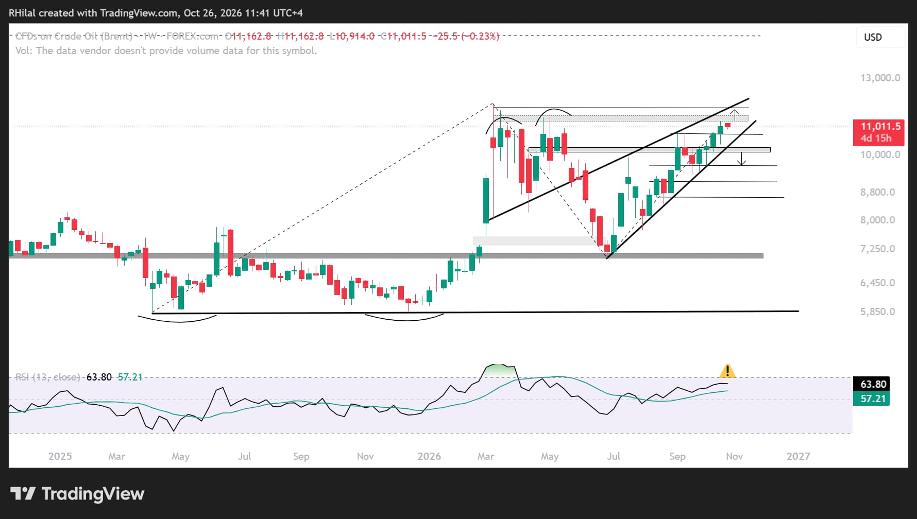The image size is (917, 519).
Task: Click the Nov label near 2027
Action: [x=734, y=456]
